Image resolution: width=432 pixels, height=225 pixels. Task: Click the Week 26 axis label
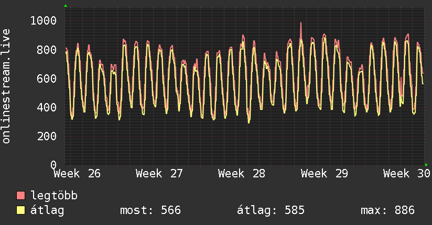coord(77,174)
